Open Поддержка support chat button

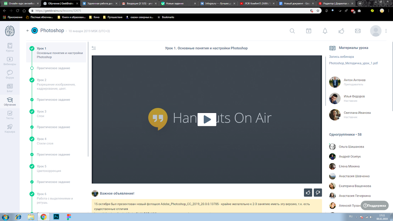[x=374, y=206]
